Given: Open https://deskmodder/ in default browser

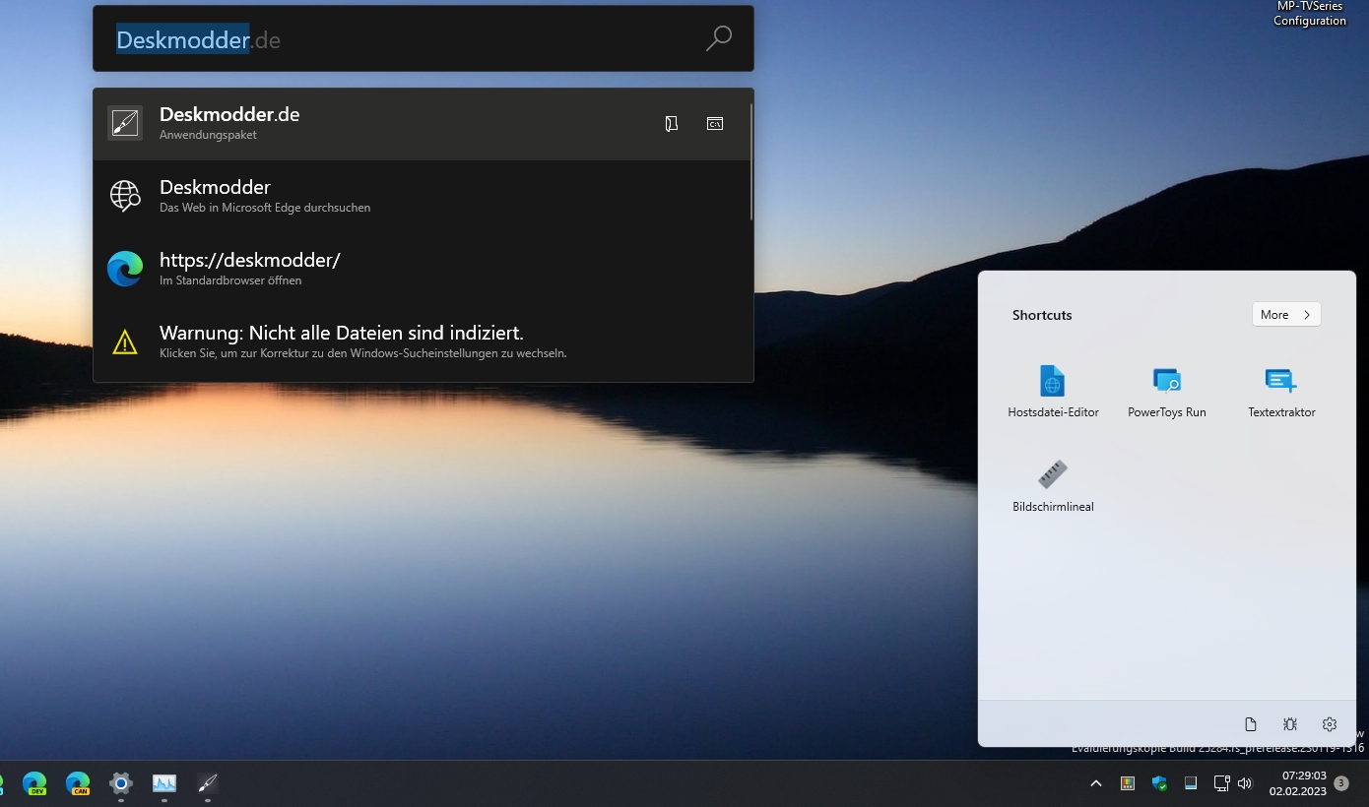Looking at the screenshot, I should [x=422, y=269].
